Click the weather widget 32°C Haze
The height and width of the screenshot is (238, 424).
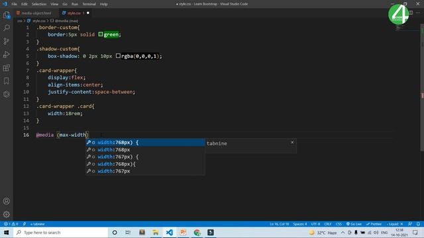[x=323, y=232]
